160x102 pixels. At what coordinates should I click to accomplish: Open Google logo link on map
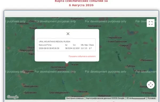pos(13,97)
